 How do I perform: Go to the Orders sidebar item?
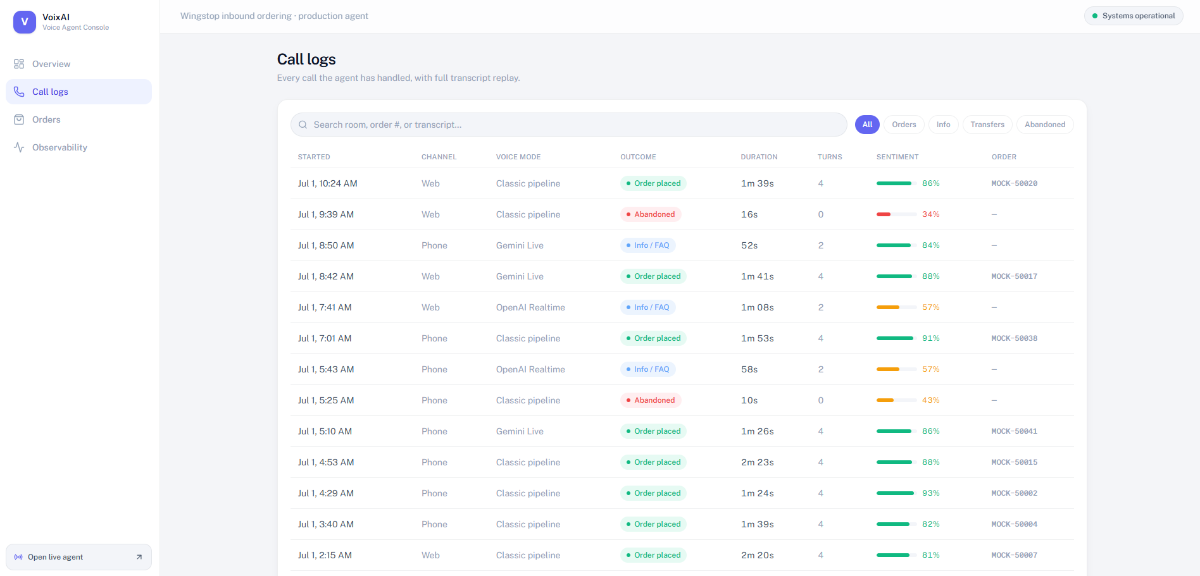(x=78, y=119)
